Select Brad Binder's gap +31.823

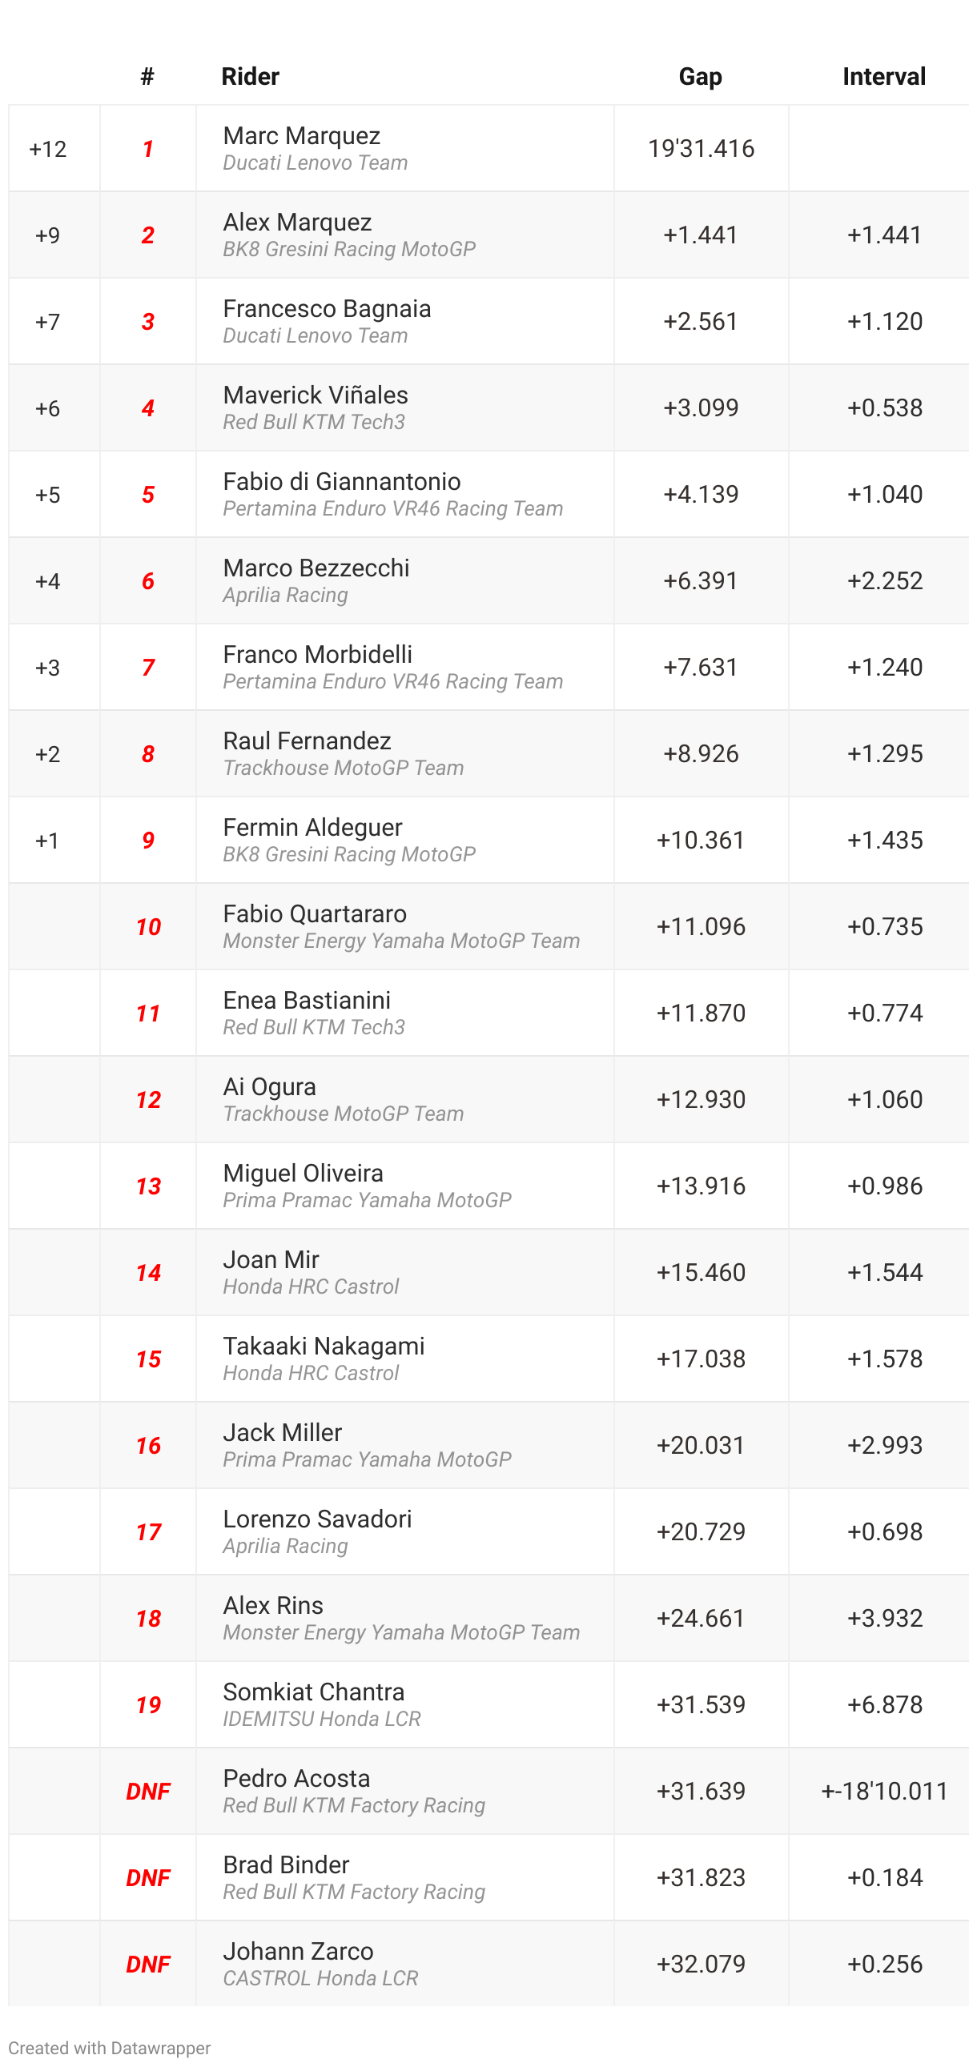pyautogui.click(x=700, y=1877)
